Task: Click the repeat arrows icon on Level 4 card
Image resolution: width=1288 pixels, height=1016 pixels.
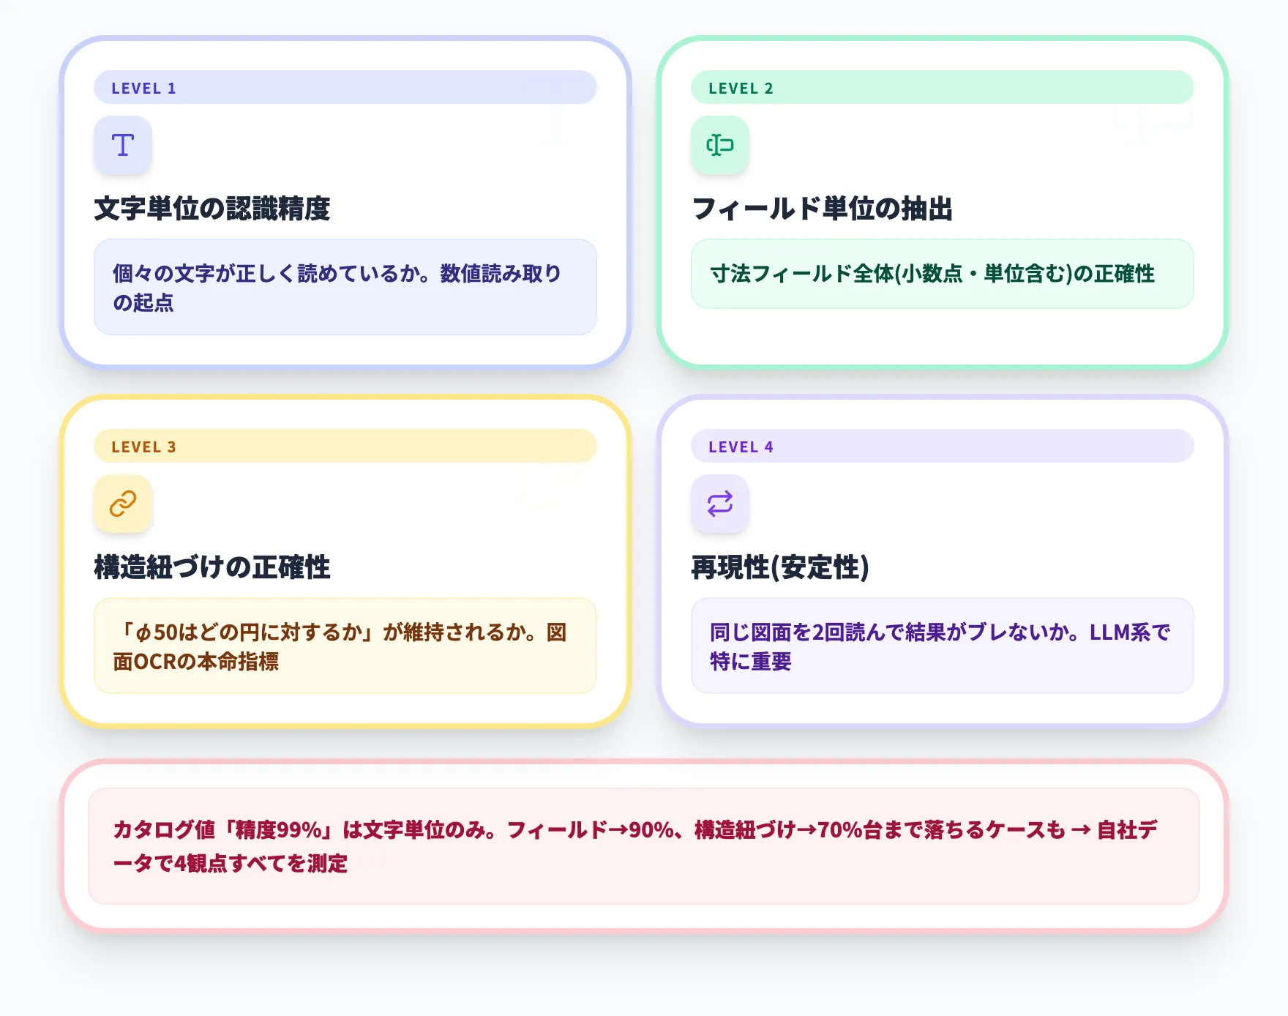Action: click(x=720, y=503)
